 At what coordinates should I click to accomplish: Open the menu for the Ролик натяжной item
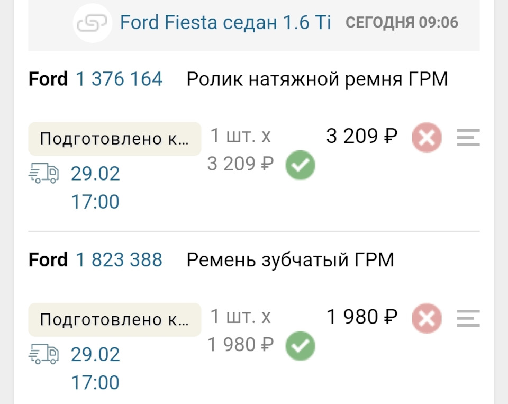click(468, 138)
